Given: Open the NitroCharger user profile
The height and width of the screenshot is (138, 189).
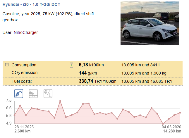Looking at the screenshot, I should click(26, 32).
